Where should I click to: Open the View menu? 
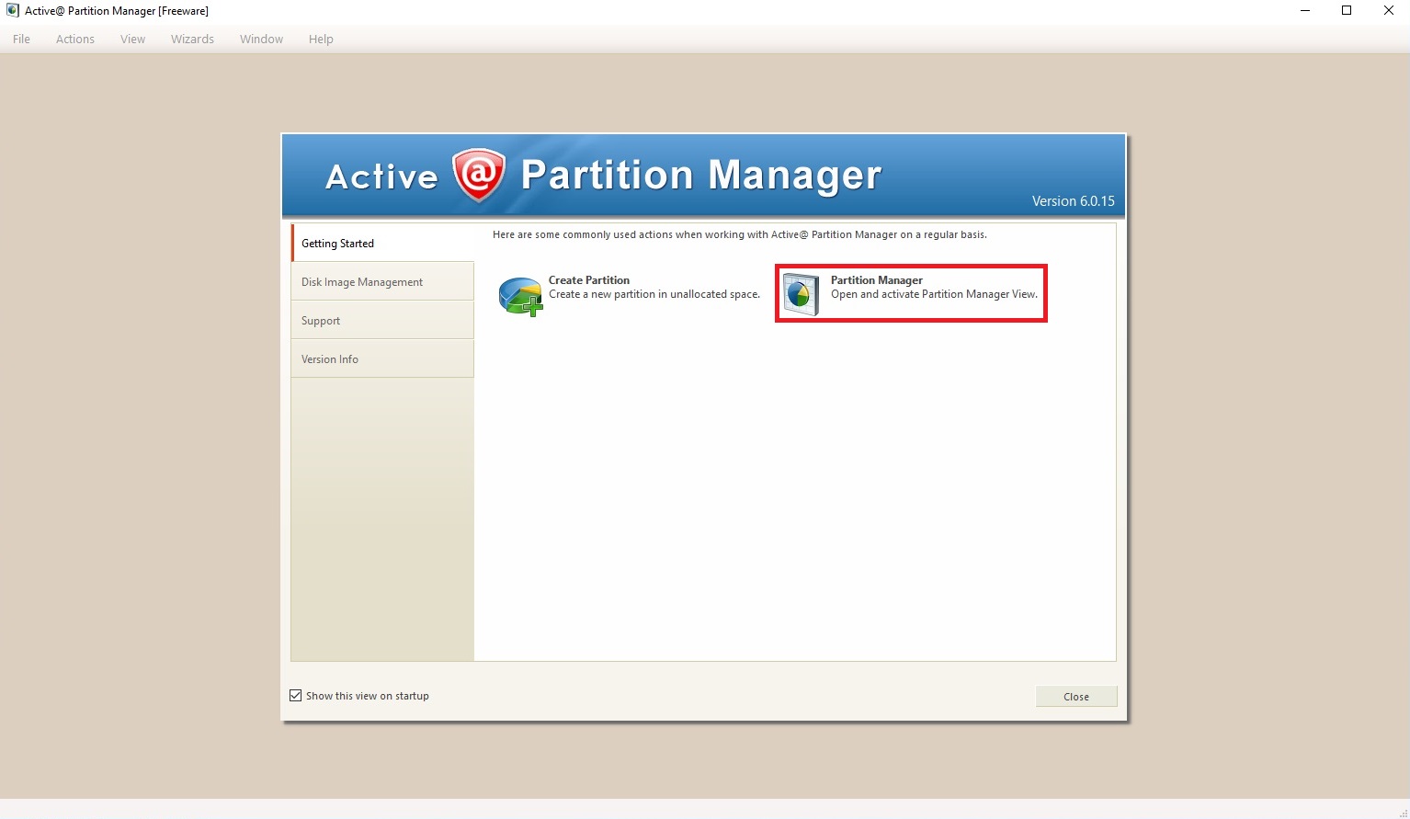pos(132,40)
